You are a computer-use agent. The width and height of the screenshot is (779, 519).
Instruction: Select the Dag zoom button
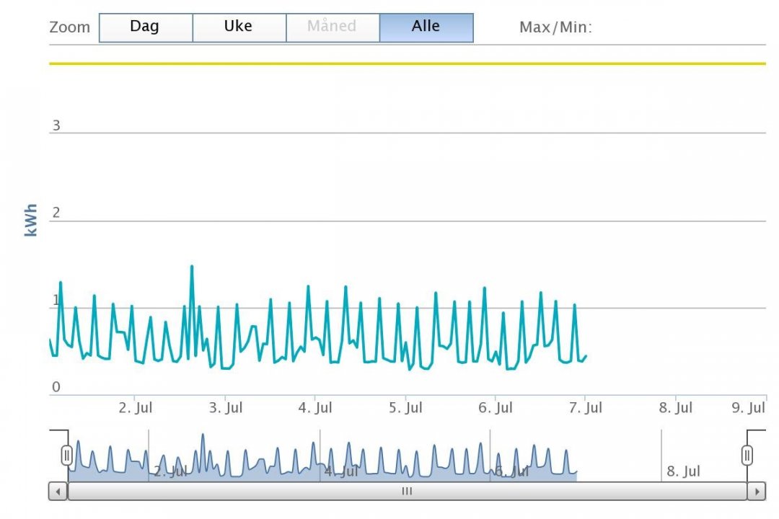[x=145, y=27]
